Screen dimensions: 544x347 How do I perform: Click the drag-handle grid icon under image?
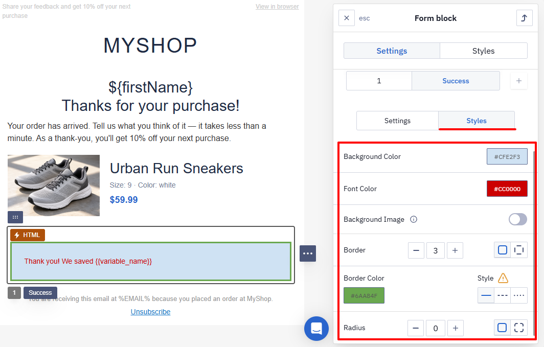pos(15,217)
